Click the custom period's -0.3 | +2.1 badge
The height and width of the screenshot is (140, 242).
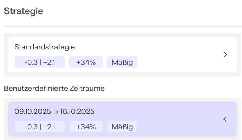pos(40,127)
